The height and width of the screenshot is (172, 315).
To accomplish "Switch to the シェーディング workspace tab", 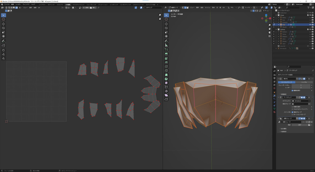I will [91, 5].
